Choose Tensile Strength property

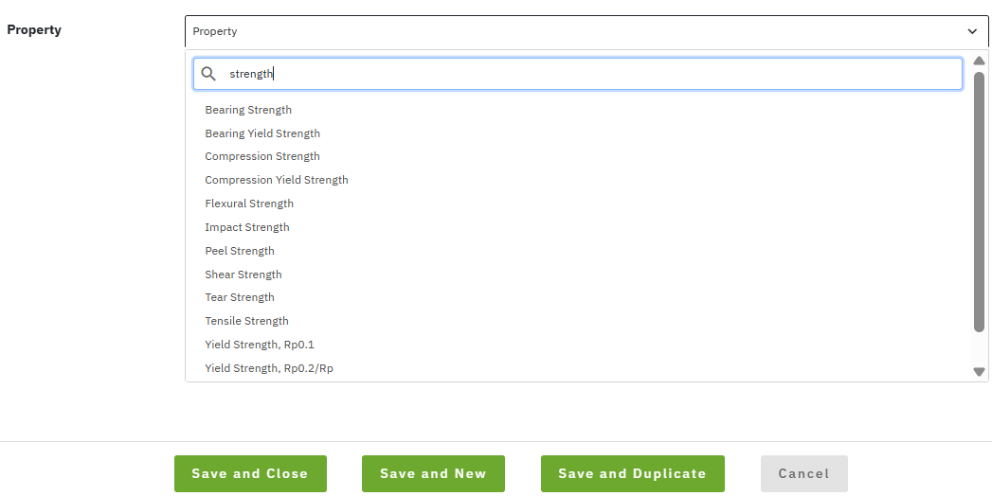[x=246, y=321]
